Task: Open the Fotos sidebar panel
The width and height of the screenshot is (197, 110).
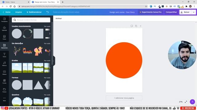Action: click(4, 37)
